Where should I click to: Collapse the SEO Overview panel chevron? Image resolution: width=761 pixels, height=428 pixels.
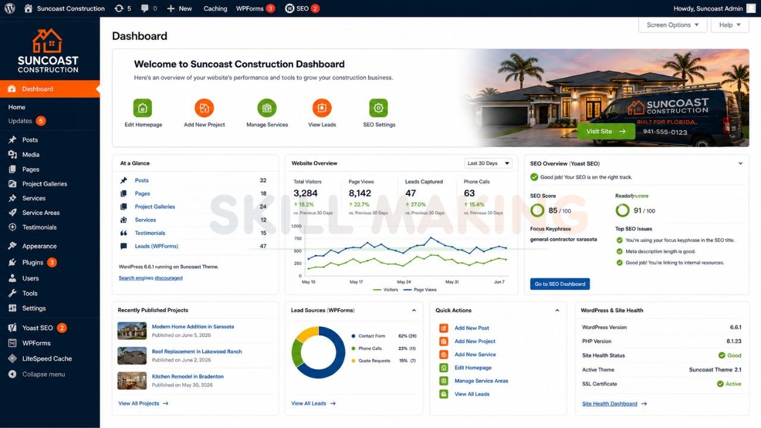pyautogui.click(x=740, y=163)
